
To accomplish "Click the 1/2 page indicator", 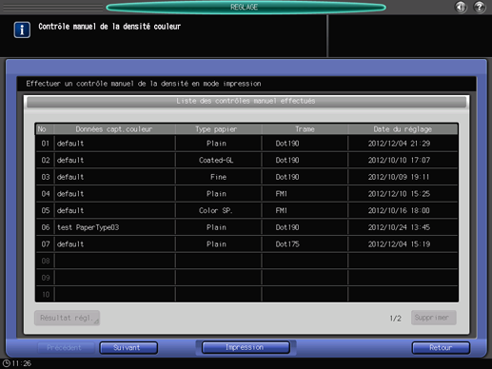I will click(x=395, y=319).
